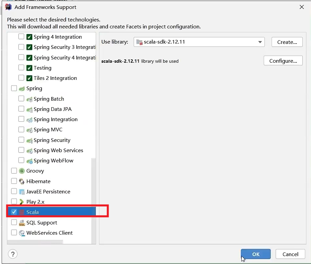Click the Cancel button

click(291, 254)
